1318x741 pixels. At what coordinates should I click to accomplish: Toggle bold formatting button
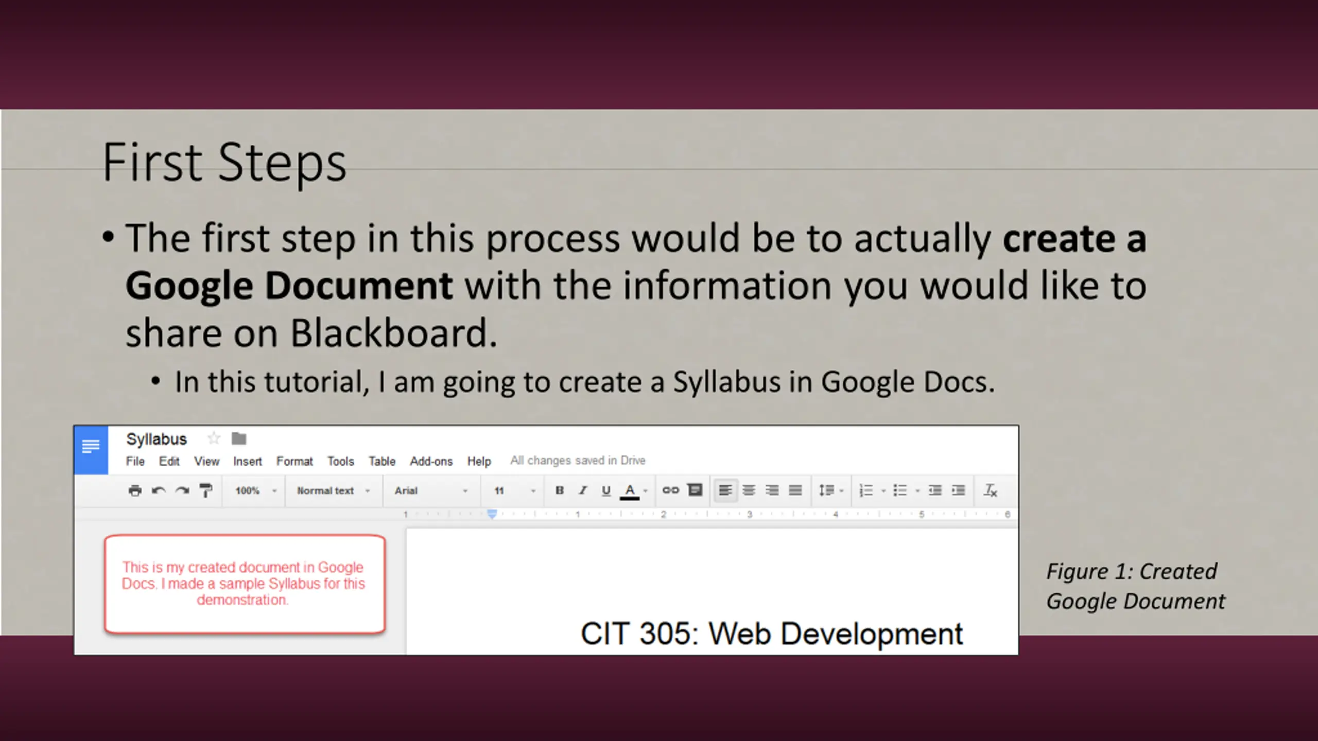(560, 490)
